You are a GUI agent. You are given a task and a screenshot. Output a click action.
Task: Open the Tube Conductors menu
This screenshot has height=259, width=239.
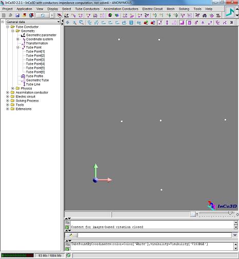coord(87,9)
